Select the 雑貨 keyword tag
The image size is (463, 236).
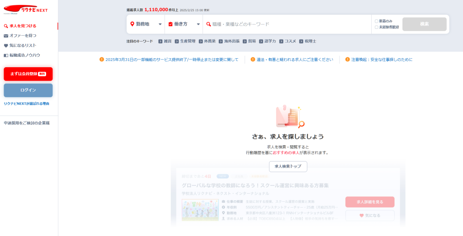coord(165,41)
